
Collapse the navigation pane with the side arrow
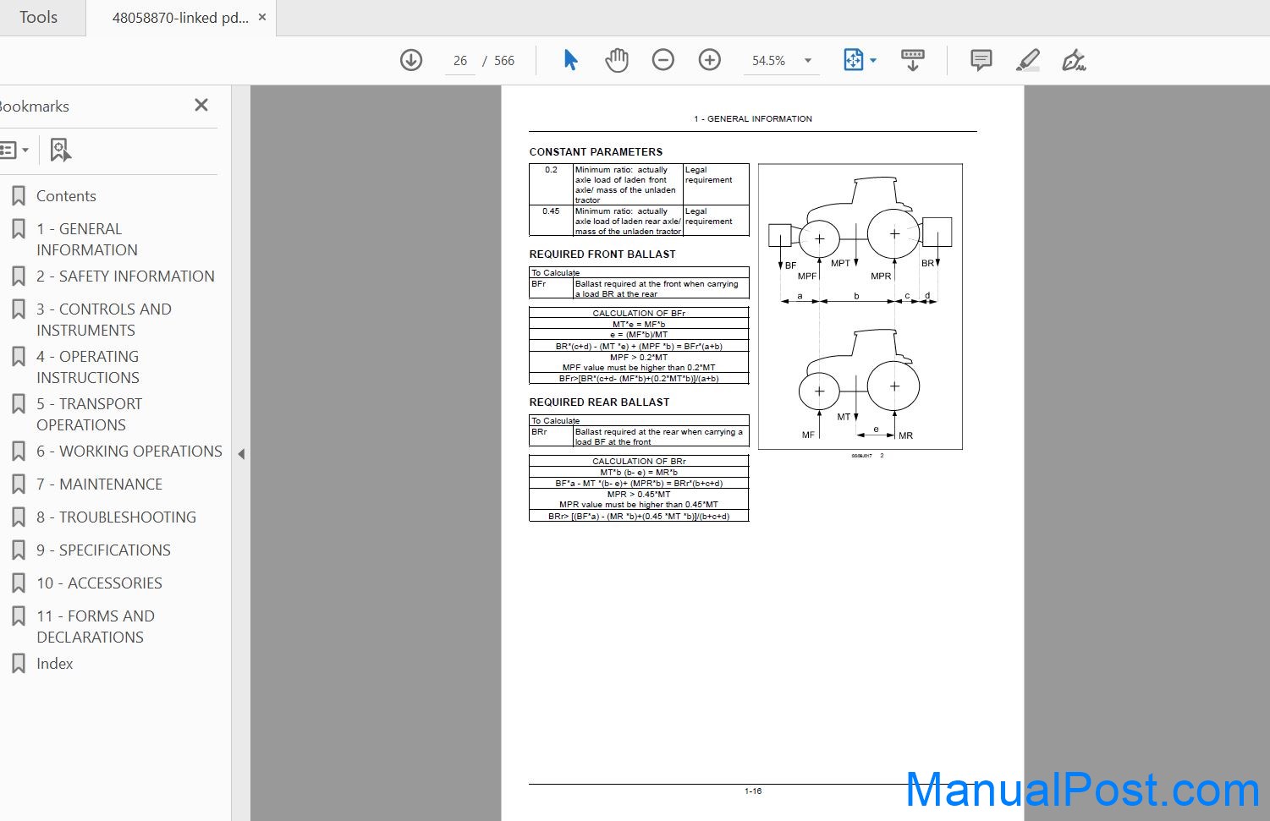pos(241,454)
